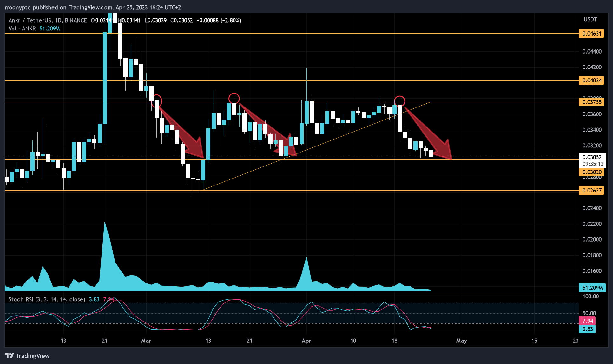Click the 100.00 Stoch RSI axis tick
Viewport: 613px width, 364px height.
[x=590, y=296]
